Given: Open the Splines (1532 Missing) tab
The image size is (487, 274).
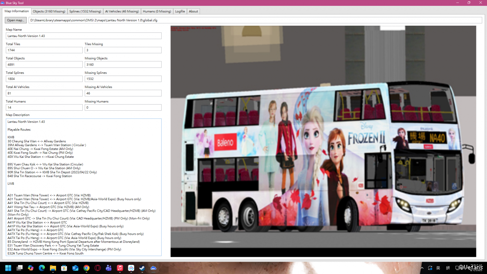Looking at the screenshot, I should (85, 11).
